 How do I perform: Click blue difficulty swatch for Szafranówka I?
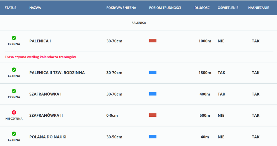pos(153,94)
